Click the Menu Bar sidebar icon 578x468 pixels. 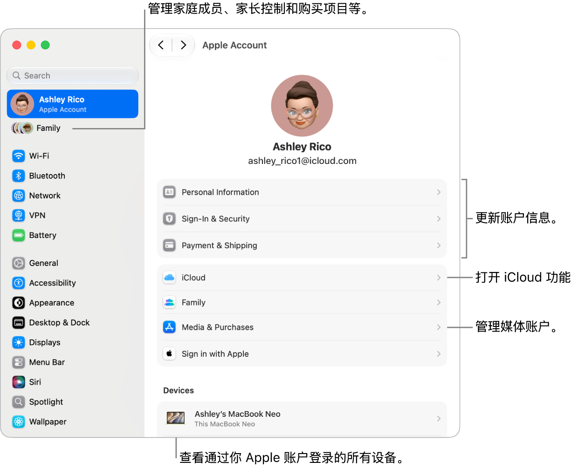click(19, 362)
